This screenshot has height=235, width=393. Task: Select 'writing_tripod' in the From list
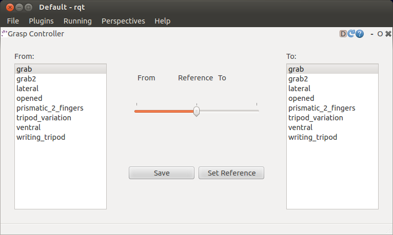(x=41, y=137)
